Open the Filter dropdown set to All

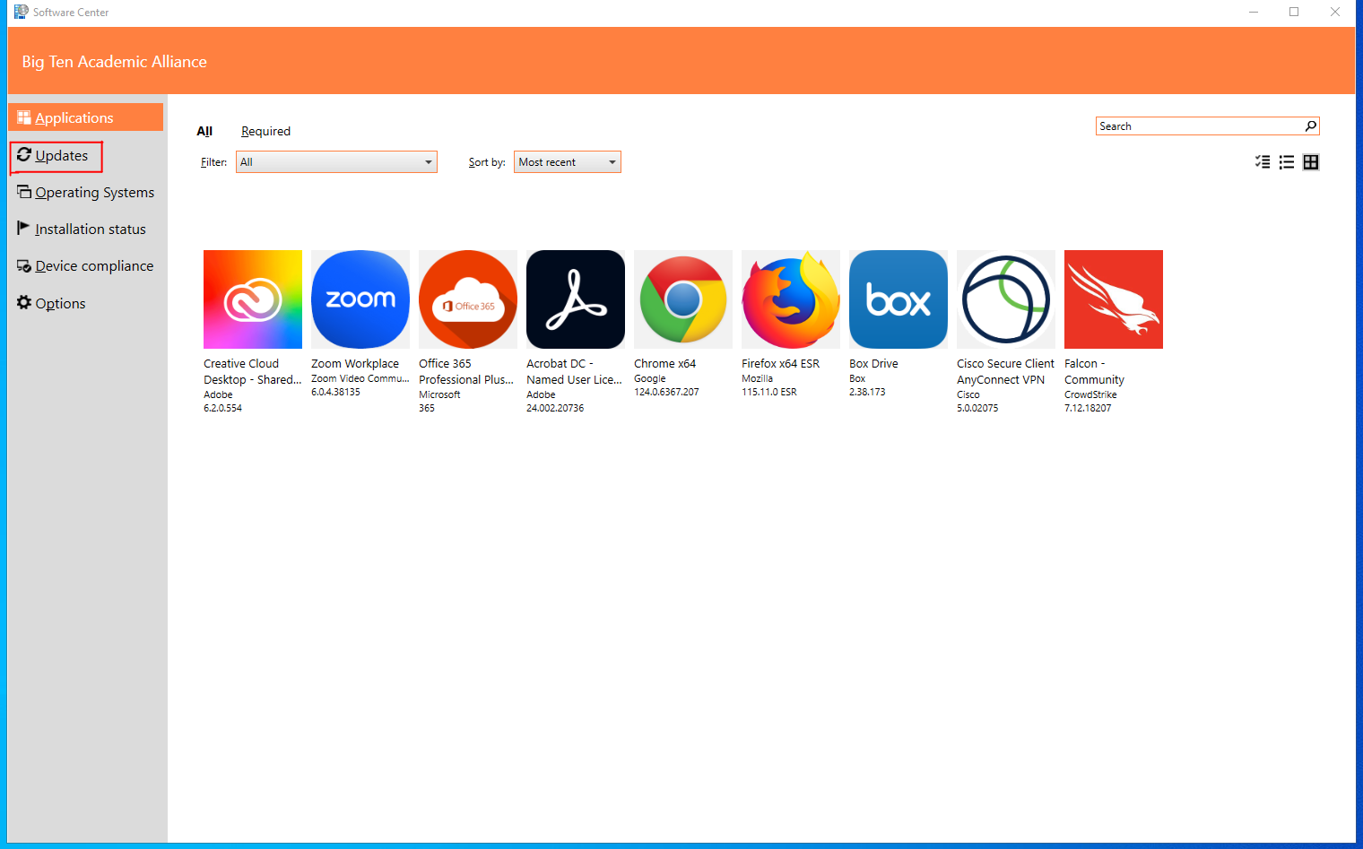(336, 162)
